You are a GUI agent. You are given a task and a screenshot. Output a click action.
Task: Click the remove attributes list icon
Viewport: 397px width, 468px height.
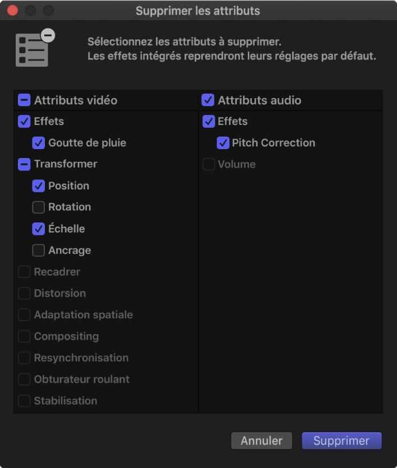(x=35, y=48)
